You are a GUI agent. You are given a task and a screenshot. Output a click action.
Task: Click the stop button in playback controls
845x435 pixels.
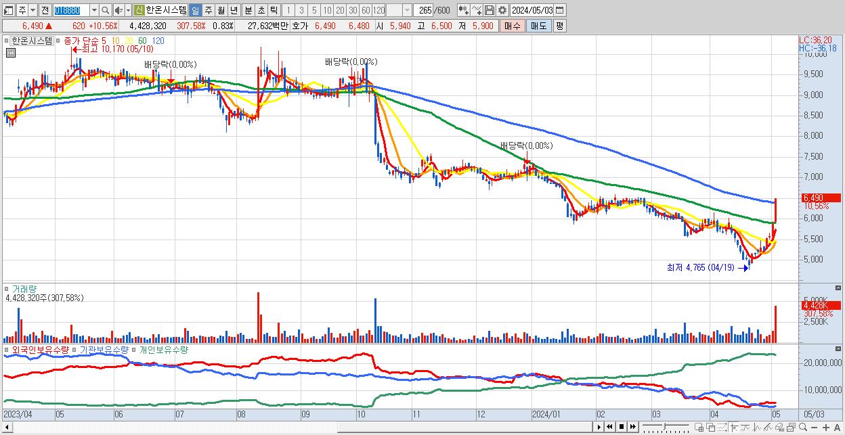(621, 427)
